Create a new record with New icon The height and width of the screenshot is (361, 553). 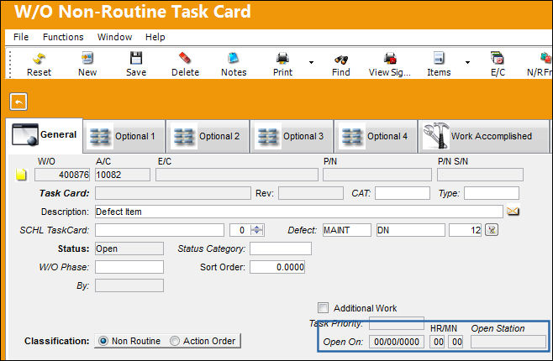[87, 65]
